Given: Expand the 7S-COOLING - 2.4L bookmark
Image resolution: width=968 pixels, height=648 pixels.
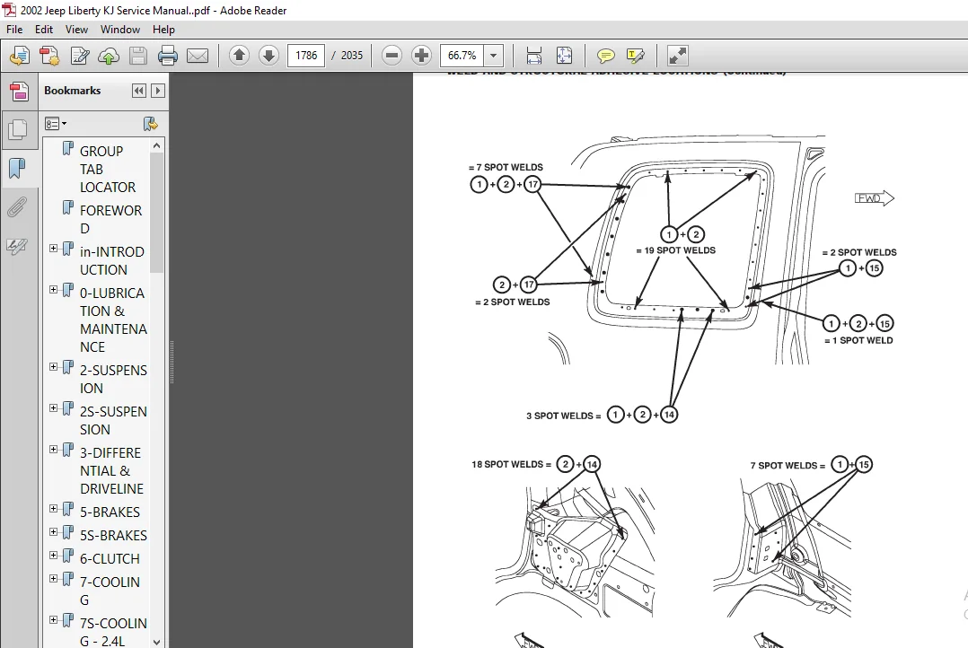Looking at the screenshot, I should point(54,619).
